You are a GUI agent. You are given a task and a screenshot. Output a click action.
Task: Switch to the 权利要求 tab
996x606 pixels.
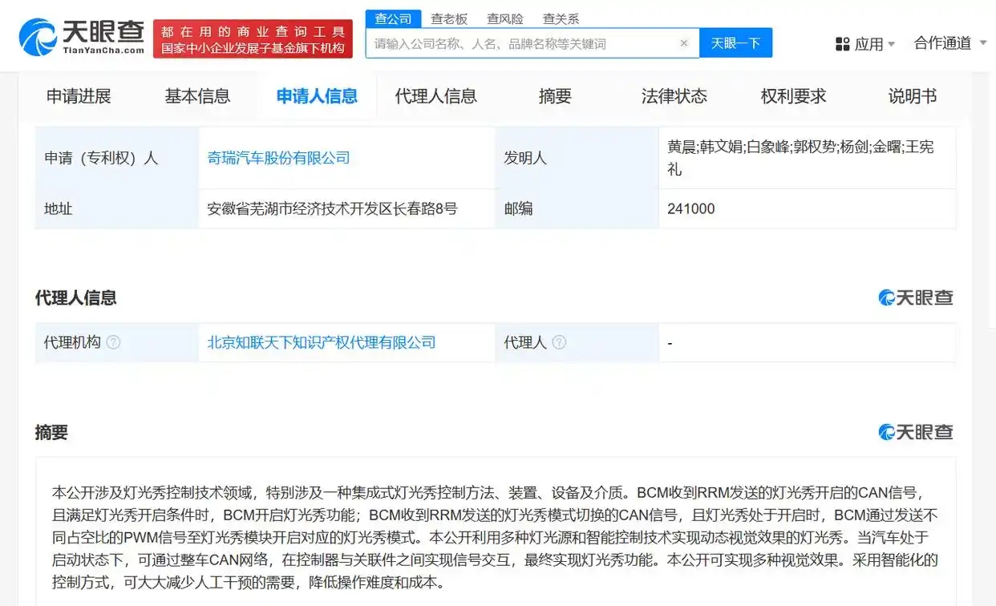pyautogui.click(x=793, y=96)
